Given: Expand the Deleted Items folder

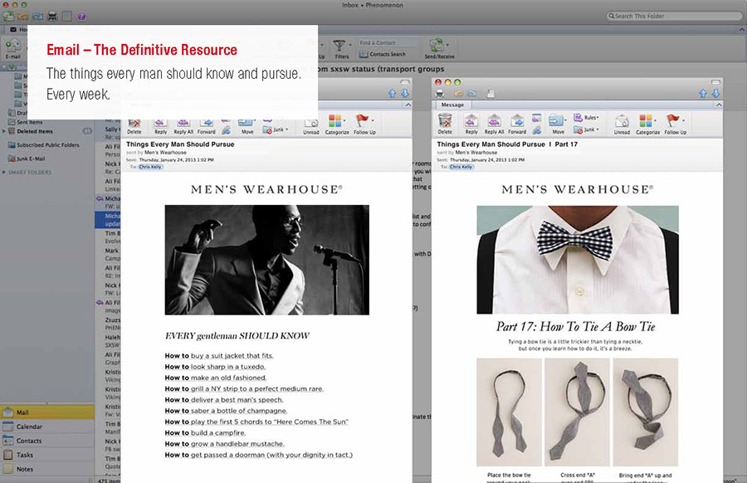Looking at the screenshot, I should (4, 131).
